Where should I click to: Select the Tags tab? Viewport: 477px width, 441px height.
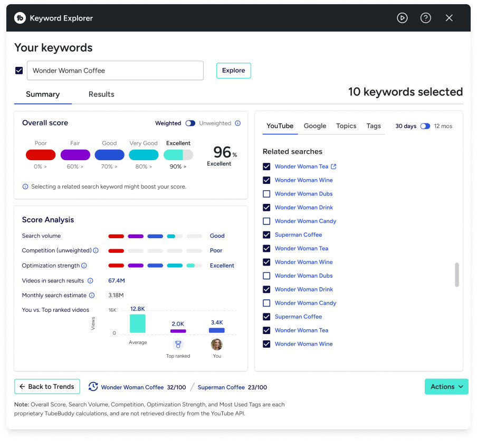click(374, 126)
